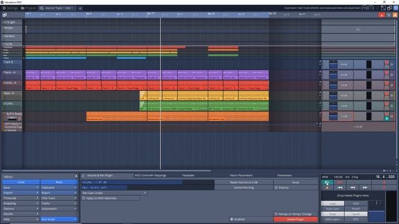The width and height of the screenshot is (399, 224).
Task: Open the Movies menu
Action: (21, 214)
